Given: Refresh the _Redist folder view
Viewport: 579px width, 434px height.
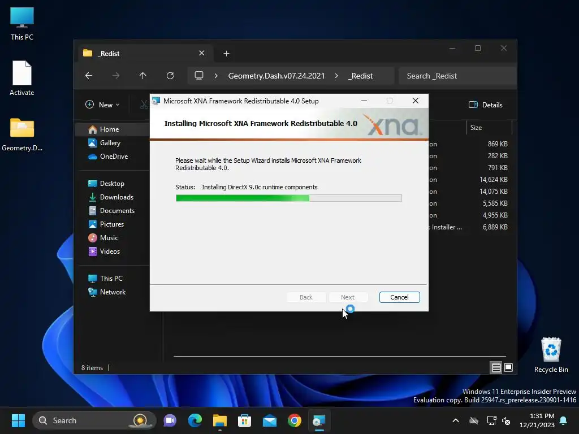Looking at the screenshot, I should coord(170,76).
